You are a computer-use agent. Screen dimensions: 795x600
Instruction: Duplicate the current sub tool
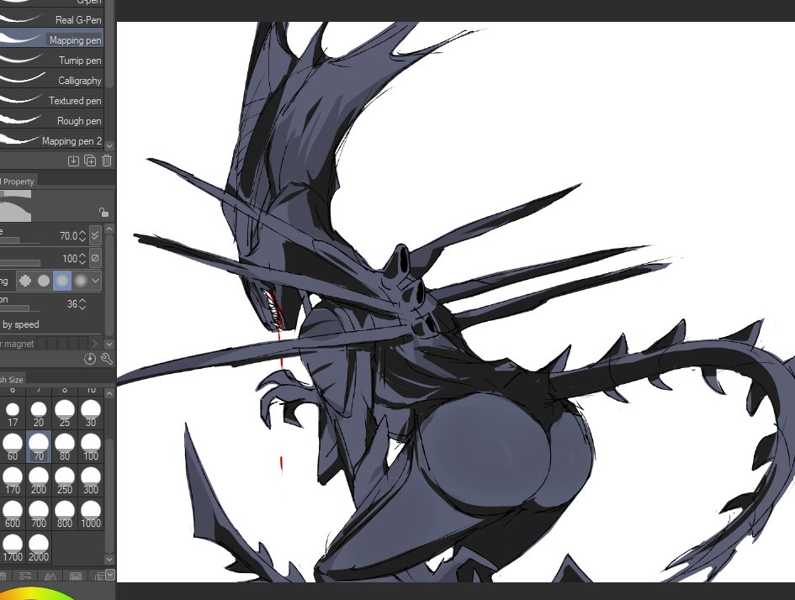coord(90,161)
